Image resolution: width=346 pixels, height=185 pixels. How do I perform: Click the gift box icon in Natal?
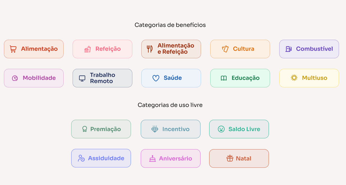(230, 158)
